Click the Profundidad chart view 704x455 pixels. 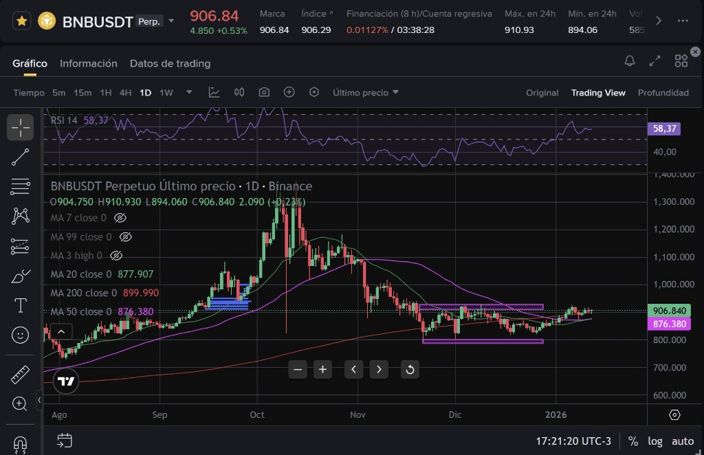tap(663, 92)
